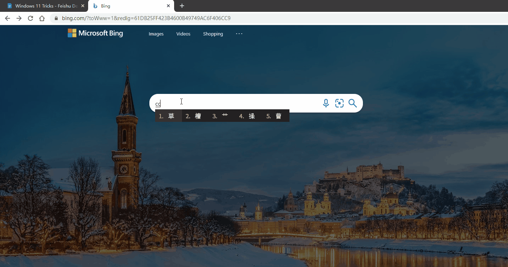View site security lock info
The height and width of the screenshot is (267, 508).
pos(56,18)
